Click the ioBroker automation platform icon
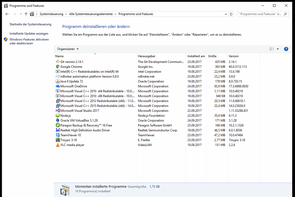 tap(58, 76)
